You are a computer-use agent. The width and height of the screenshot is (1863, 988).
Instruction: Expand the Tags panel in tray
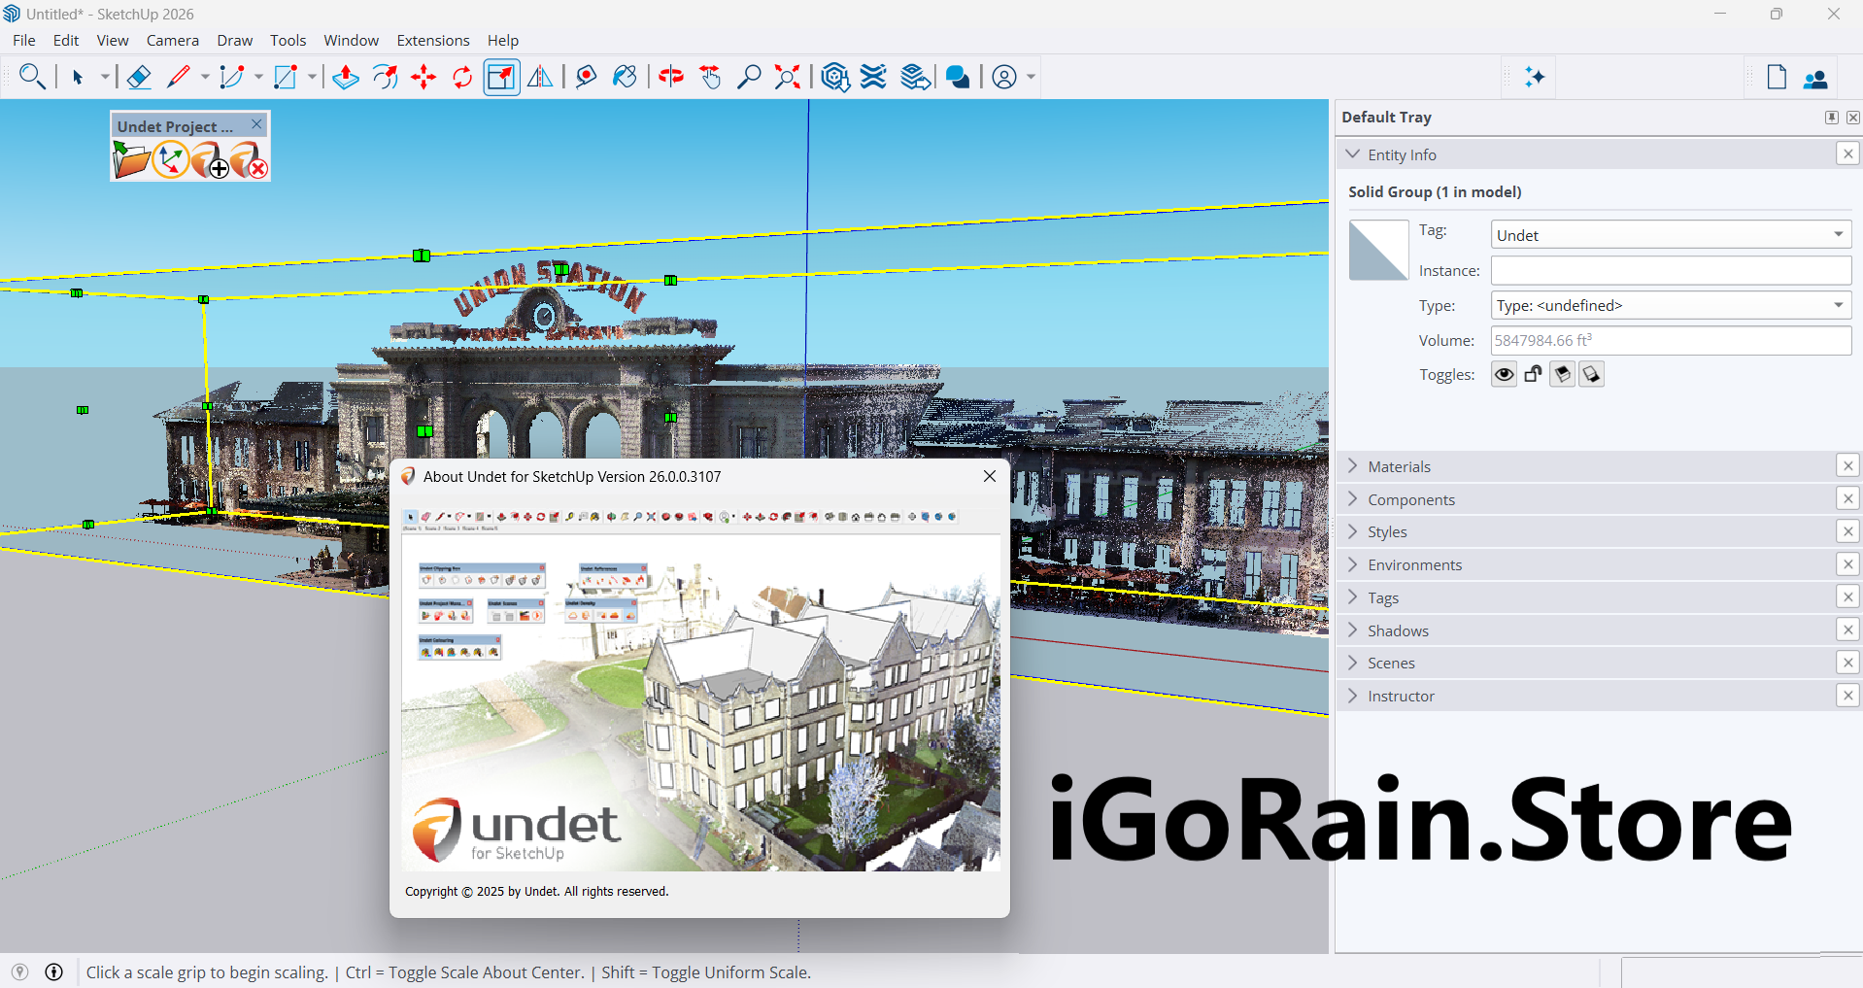click(1383, 597)
